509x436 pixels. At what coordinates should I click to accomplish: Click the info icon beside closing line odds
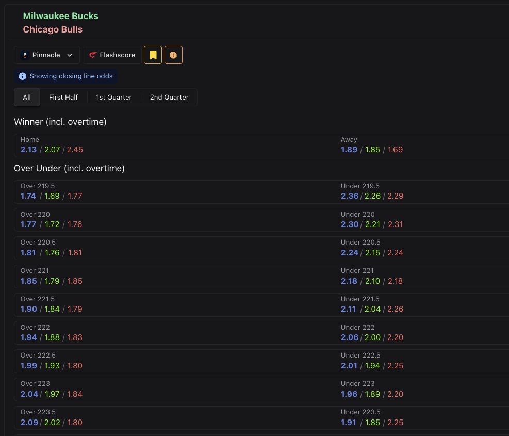coord(22,76)
